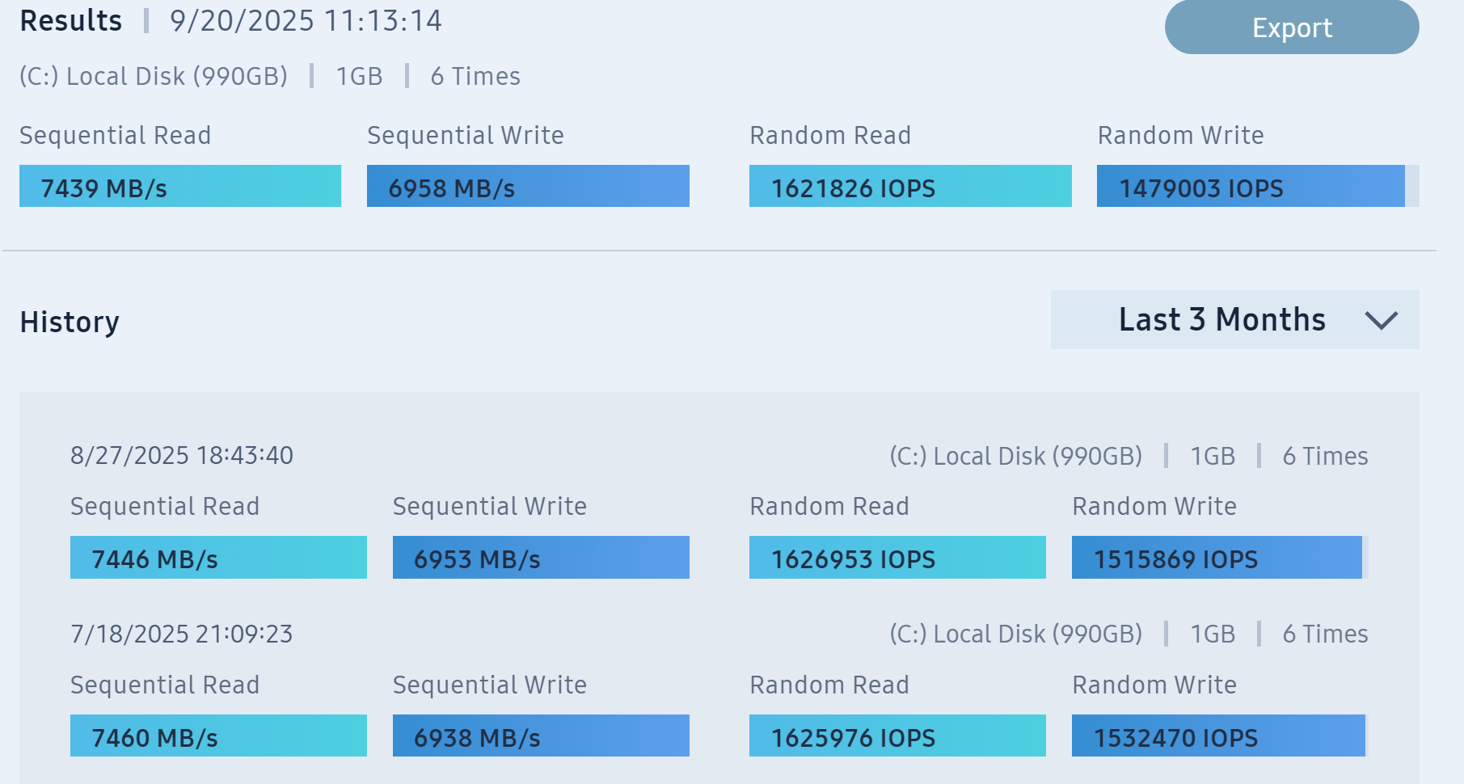Click the Results heading text

(71, 21)
